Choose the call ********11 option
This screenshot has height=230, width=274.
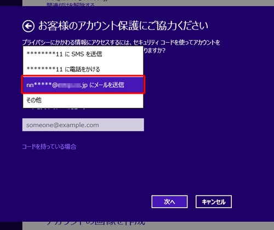click(83, 69)
